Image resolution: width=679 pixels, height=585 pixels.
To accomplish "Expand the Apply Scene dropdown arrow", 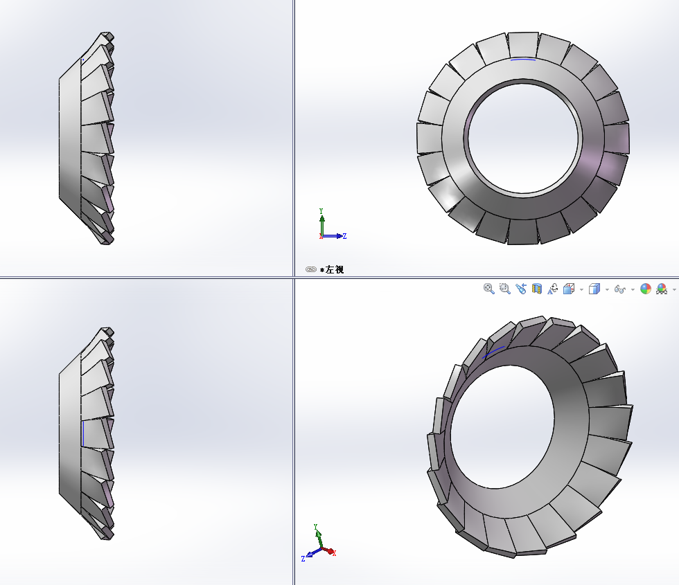I will coord(674,289).
